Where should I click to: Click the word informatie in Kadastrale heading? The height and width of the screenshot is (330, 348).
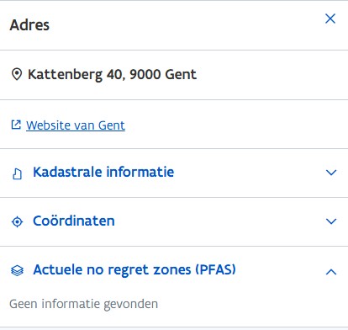point(140,172)
